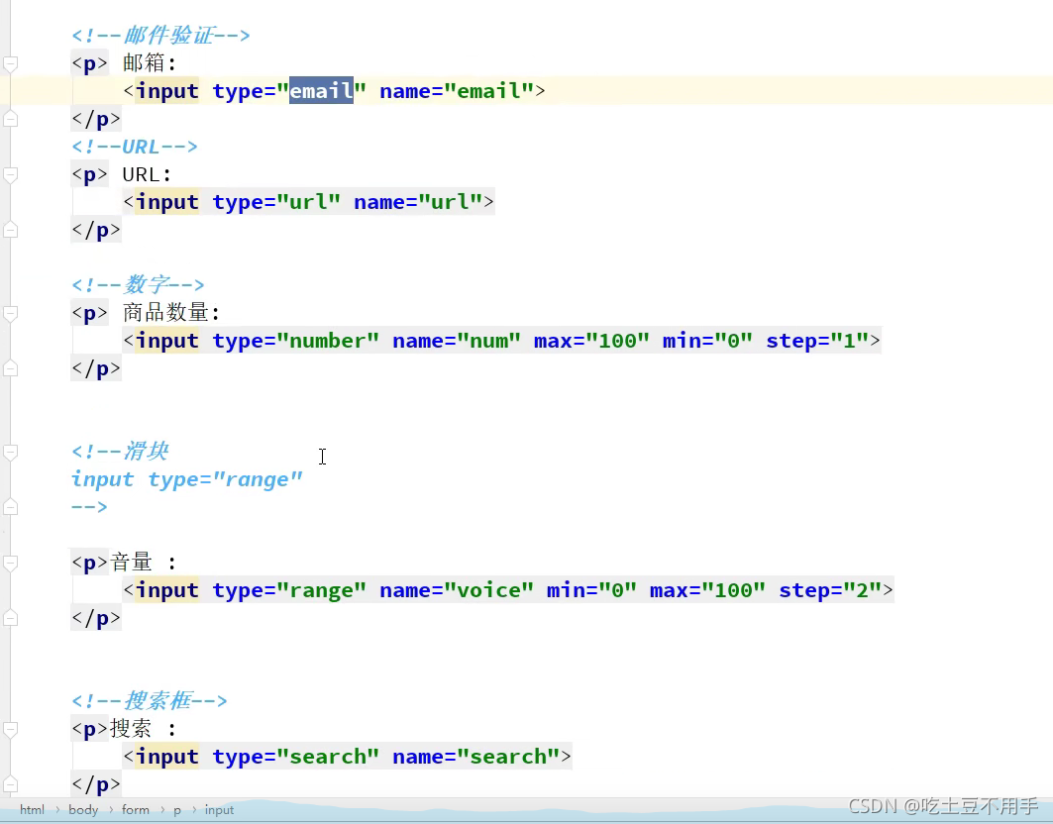
Task: Select p in the breadcrumb bar
Action: pos(177,810)
